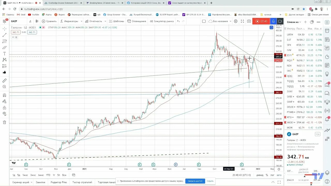
Task: Click the Compare (Сравнить) button
Action: [x=49, y=21]
